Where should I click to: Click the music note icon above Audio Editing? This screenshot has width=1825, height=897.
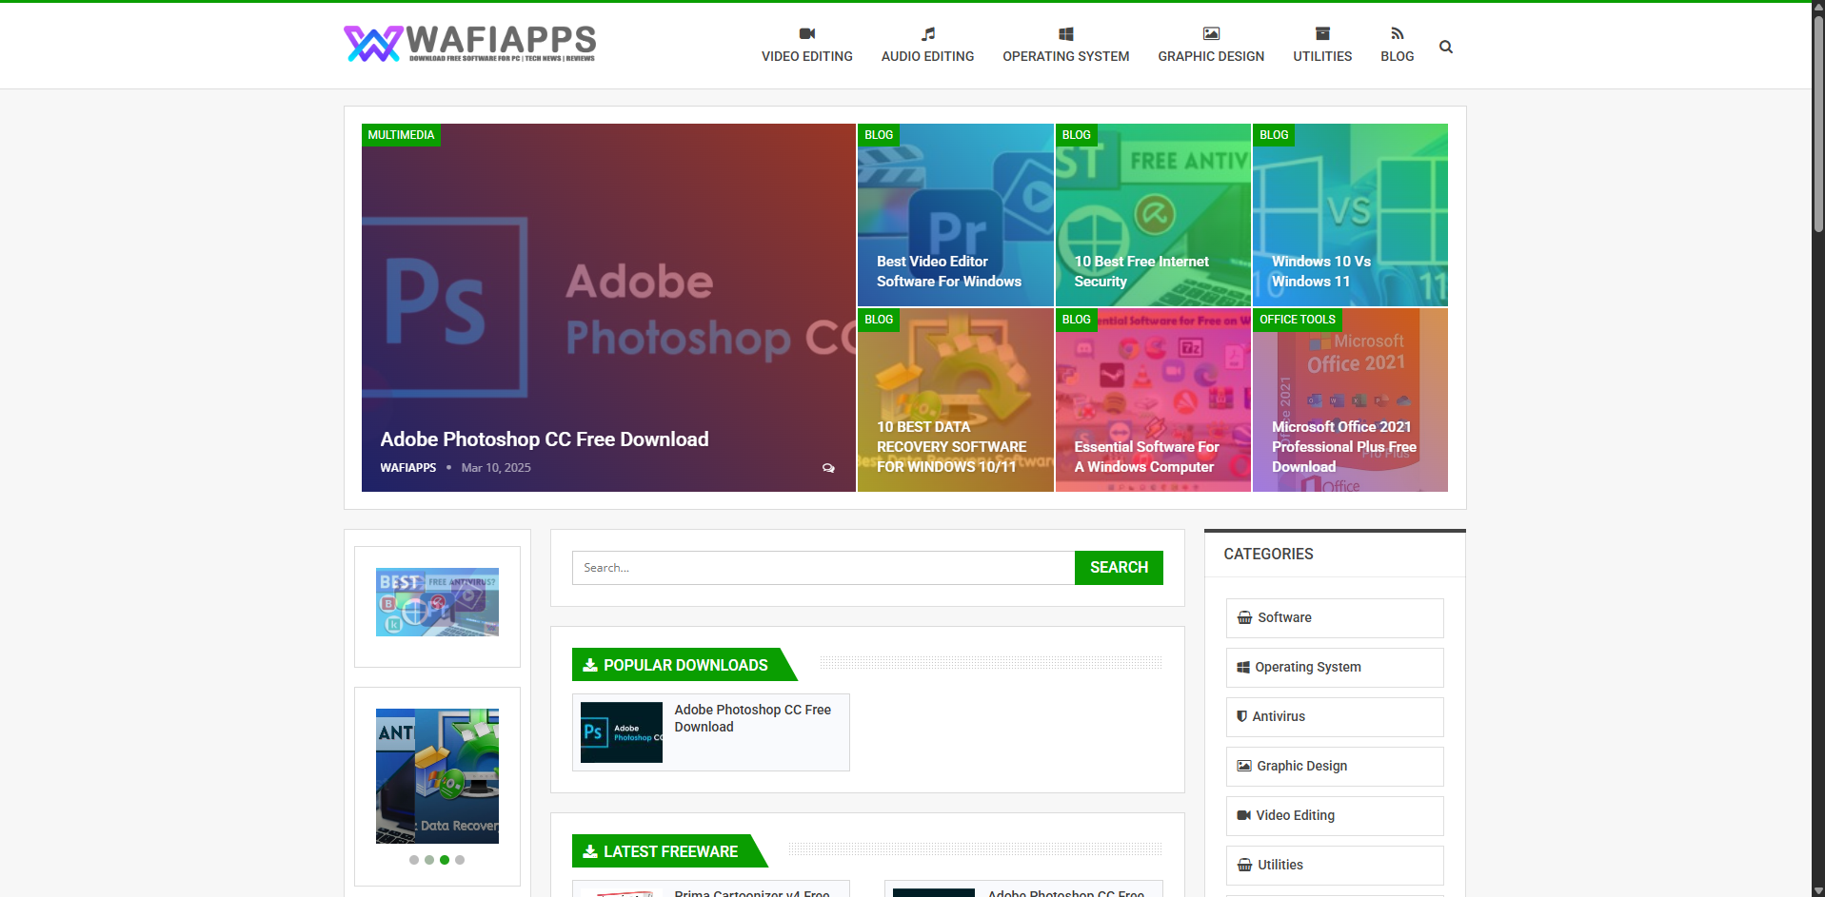pyautogui.click(x=928, y=34)
